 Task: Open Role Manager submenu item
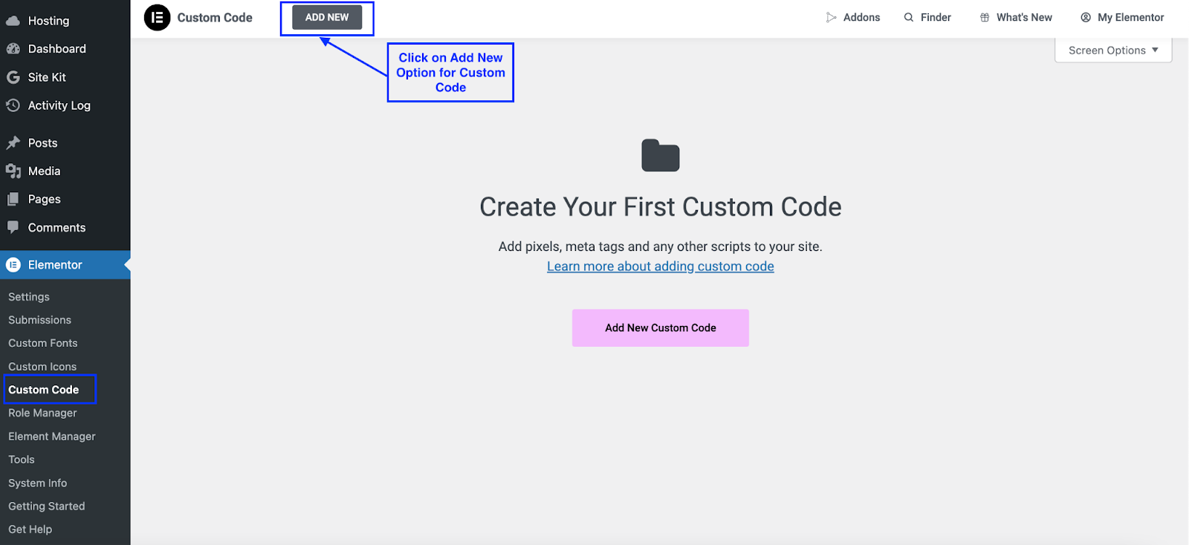(42, 413)
